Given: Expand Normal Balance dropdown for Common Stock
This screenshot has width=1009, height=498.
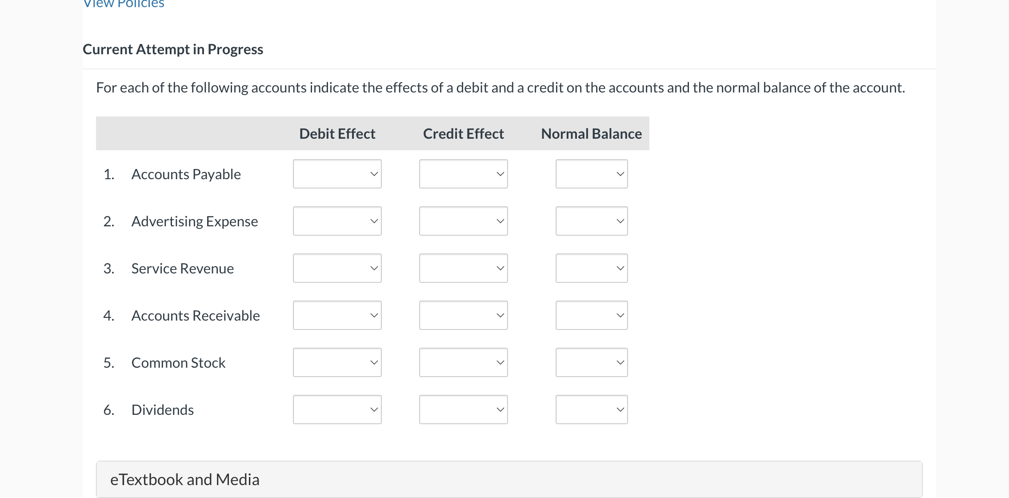Looking at the screenshot, I should pyautogui.click(x=591, y=362).
